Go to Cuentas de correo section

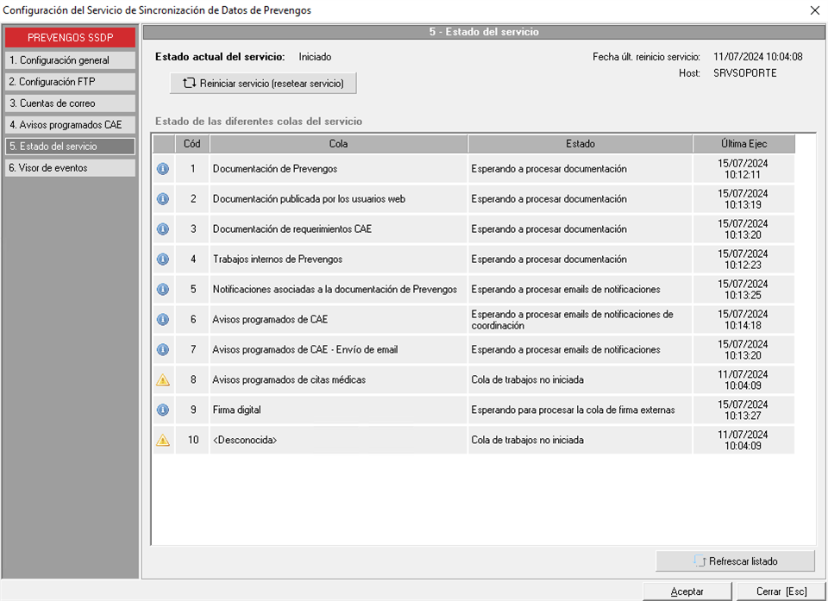pyautogui.click(x=69, y=103)
